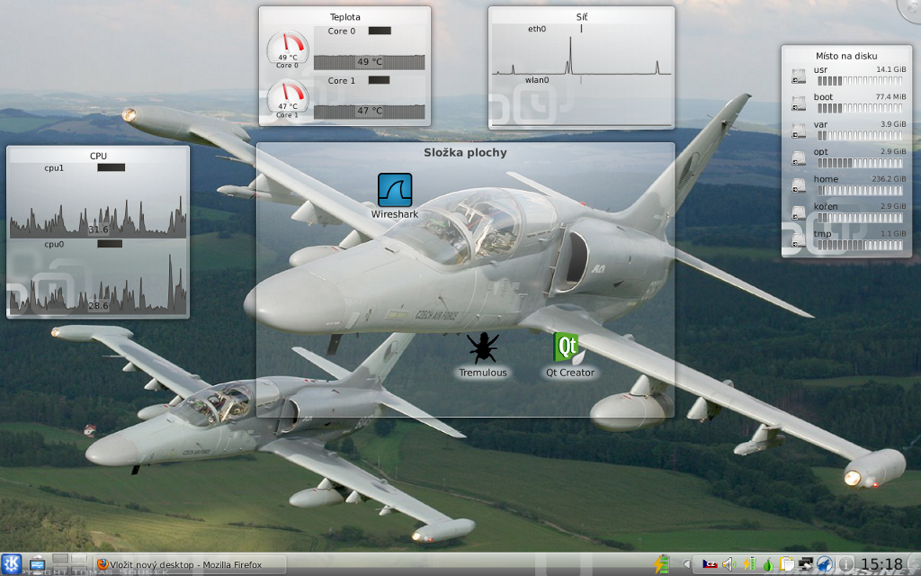Viewport: 921px width, 576px height.
Task: Click the usr disk drive icon
Action: [x=799, y=76]
